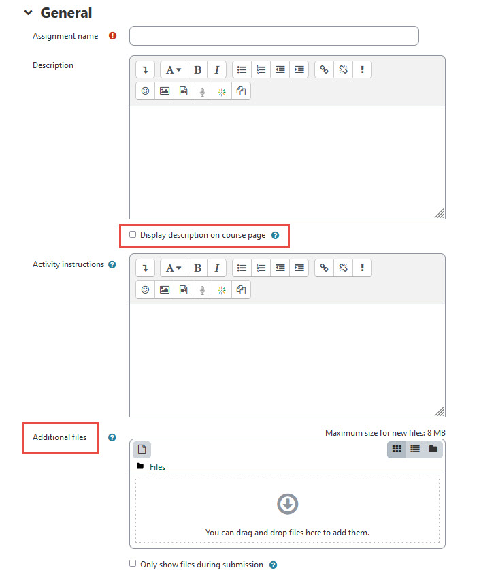Click the Assignment name text field
This screenshot has height=570, width=479.
pyautogui.click(x=274, y=36)
